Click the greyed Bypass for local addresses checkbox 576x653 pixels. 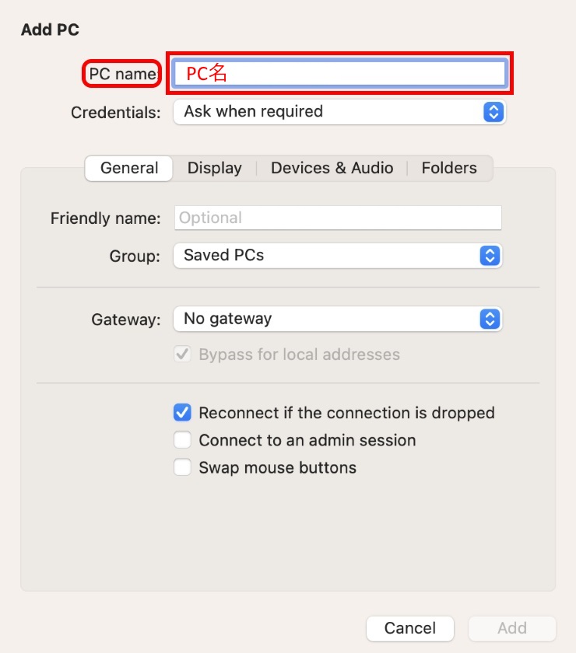tap(182, 354)
